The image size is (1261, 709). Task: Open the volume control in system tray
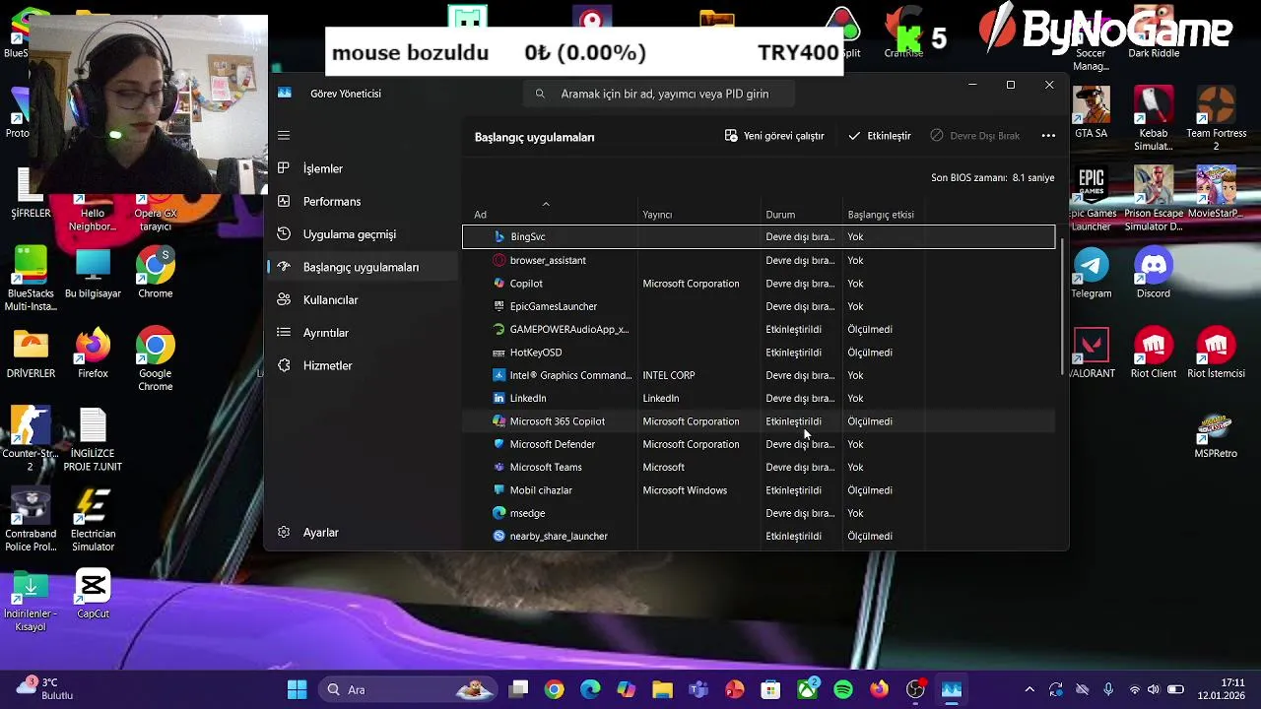click(1153, 689)
